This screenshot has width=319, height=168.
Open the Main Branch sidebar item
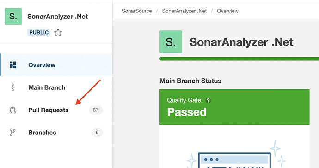click(56, 87)
